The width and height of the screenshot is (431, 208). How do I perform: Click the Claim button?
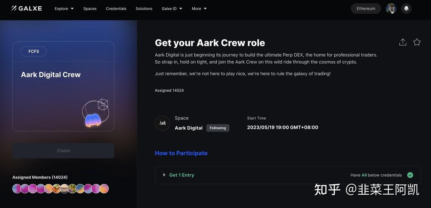coord(63,150)
